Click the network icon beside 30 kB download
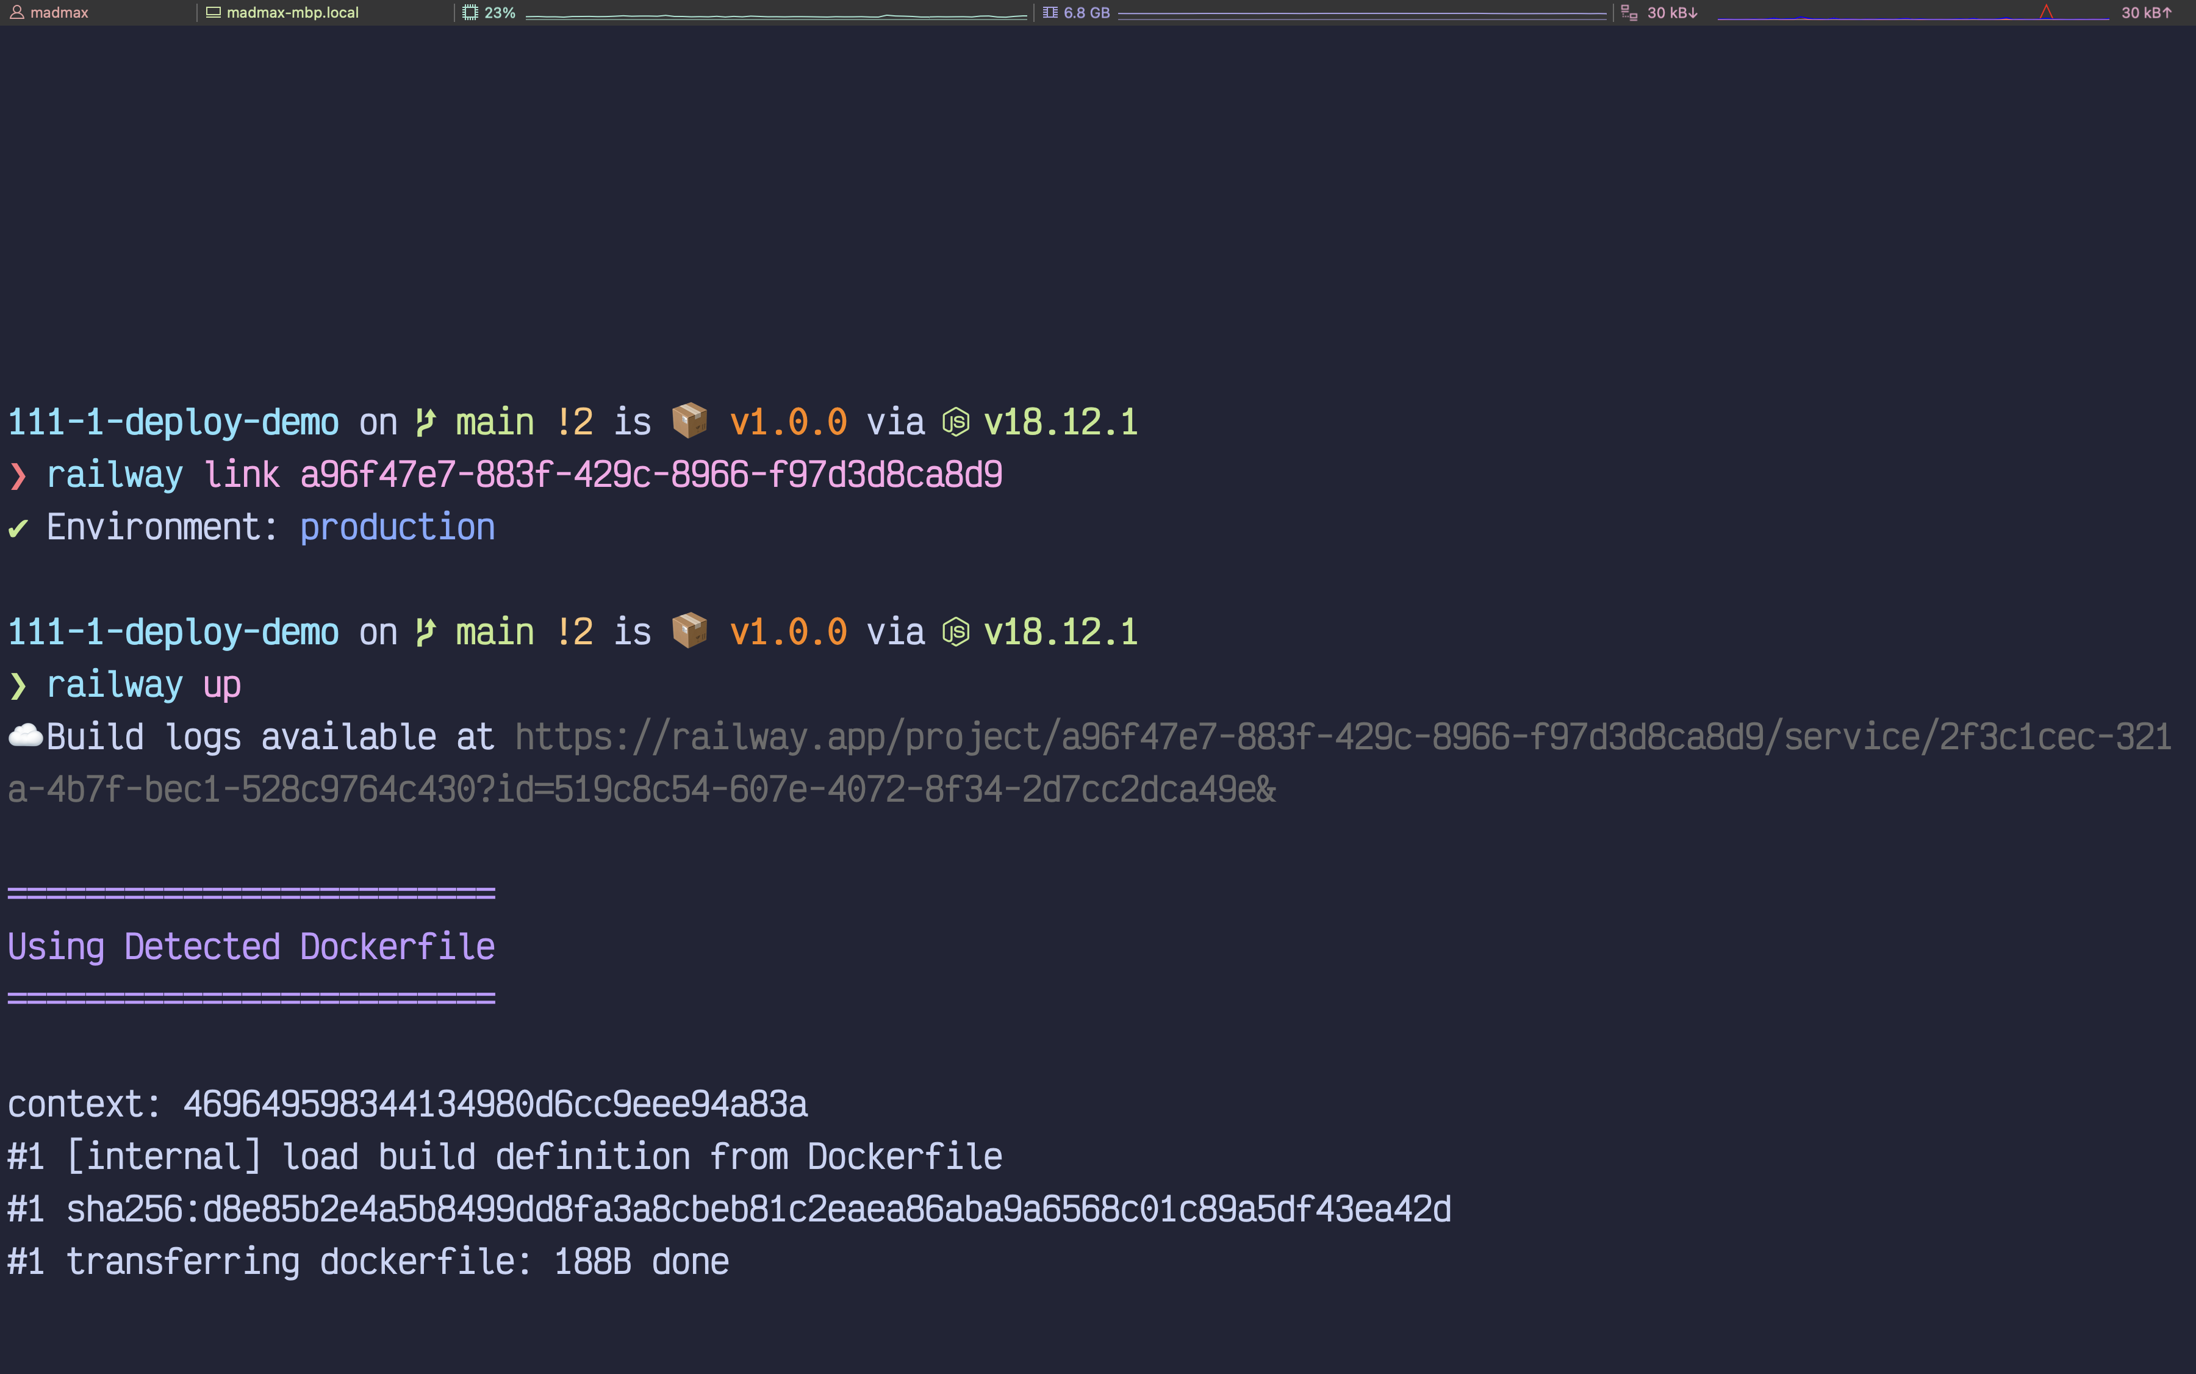 coord(1629,13)
